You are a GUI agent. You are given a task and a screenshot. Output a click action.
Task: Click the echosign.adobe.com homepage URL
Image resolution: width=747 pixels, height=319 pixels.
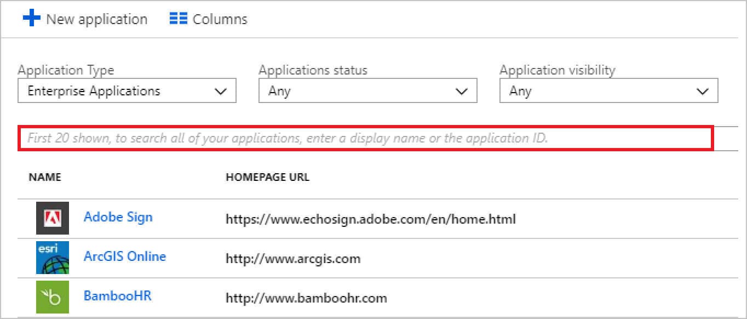[371, 219]
